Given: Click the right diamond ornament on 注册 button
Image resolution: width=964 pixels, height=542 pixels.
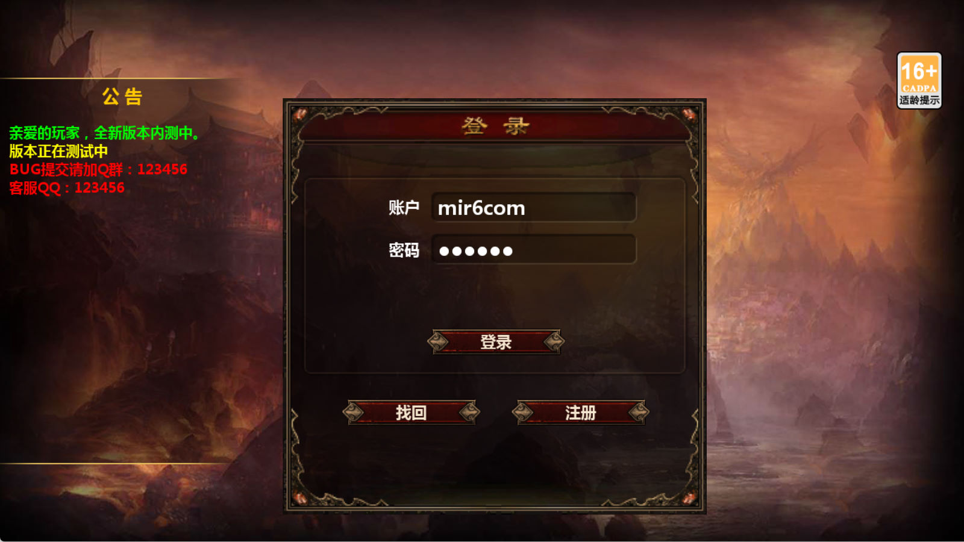Looking at the screenshot, I should click(639, 413).
